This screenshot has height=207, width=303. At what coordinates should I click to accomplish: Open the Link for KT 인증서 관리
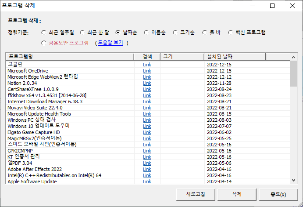click(x=147, y=157)
